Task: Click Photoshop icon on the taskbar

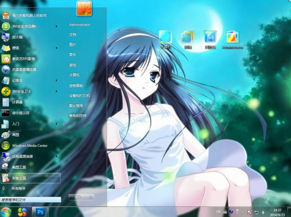Action: pos(41,211)
